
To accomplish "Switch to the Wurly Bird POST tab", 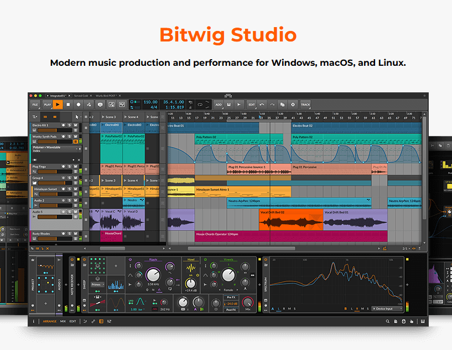I will [x=106, y=96].
